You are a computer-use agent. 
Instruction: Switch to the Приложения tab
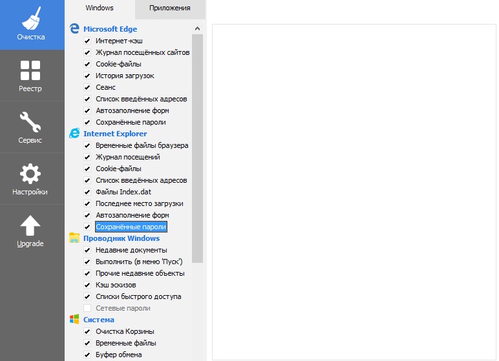pyautogui.click(x=170, y=8)
